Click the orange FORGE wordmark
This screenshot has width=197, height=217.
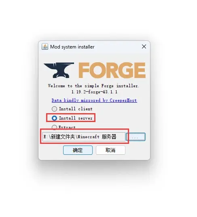click(x=112, y=70)
